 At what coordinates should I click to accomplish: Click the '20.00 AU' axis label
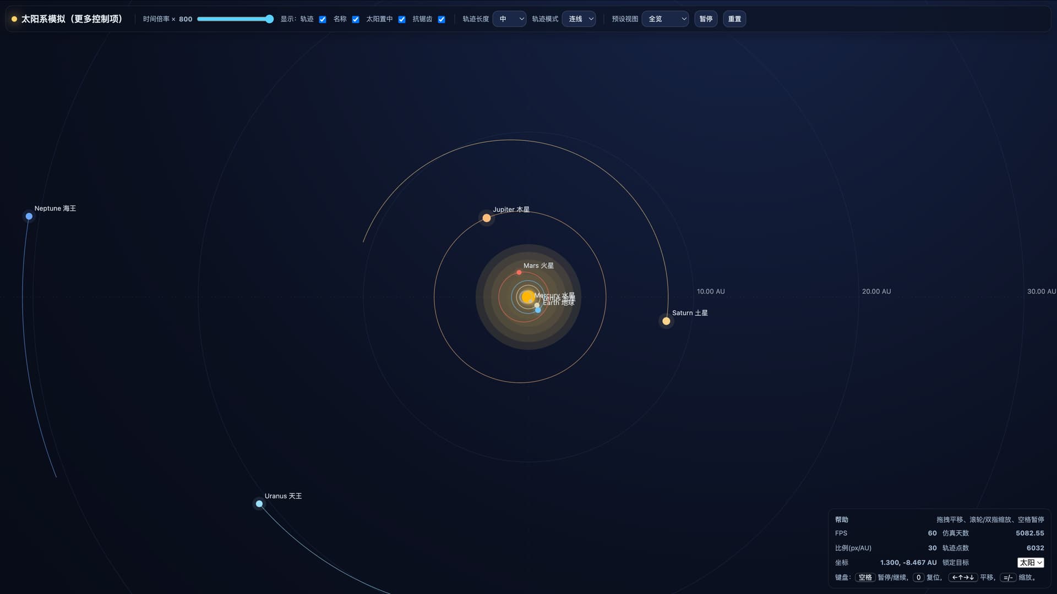(876, 291)
